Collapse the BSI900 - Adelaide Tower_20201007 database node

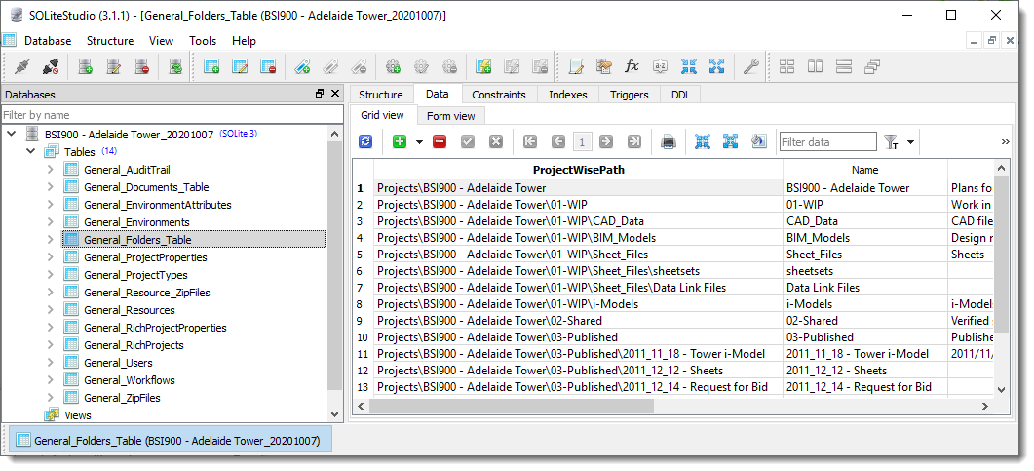[x=12, y=134]
